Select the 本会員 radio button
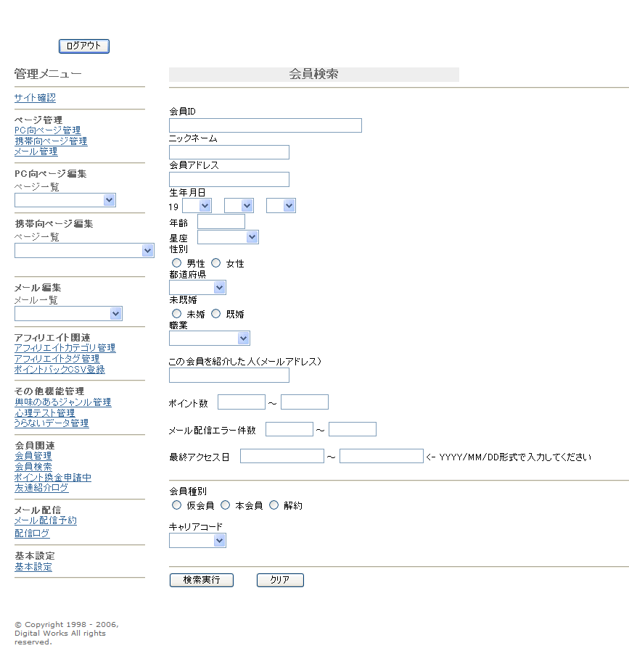 (226, 505)
